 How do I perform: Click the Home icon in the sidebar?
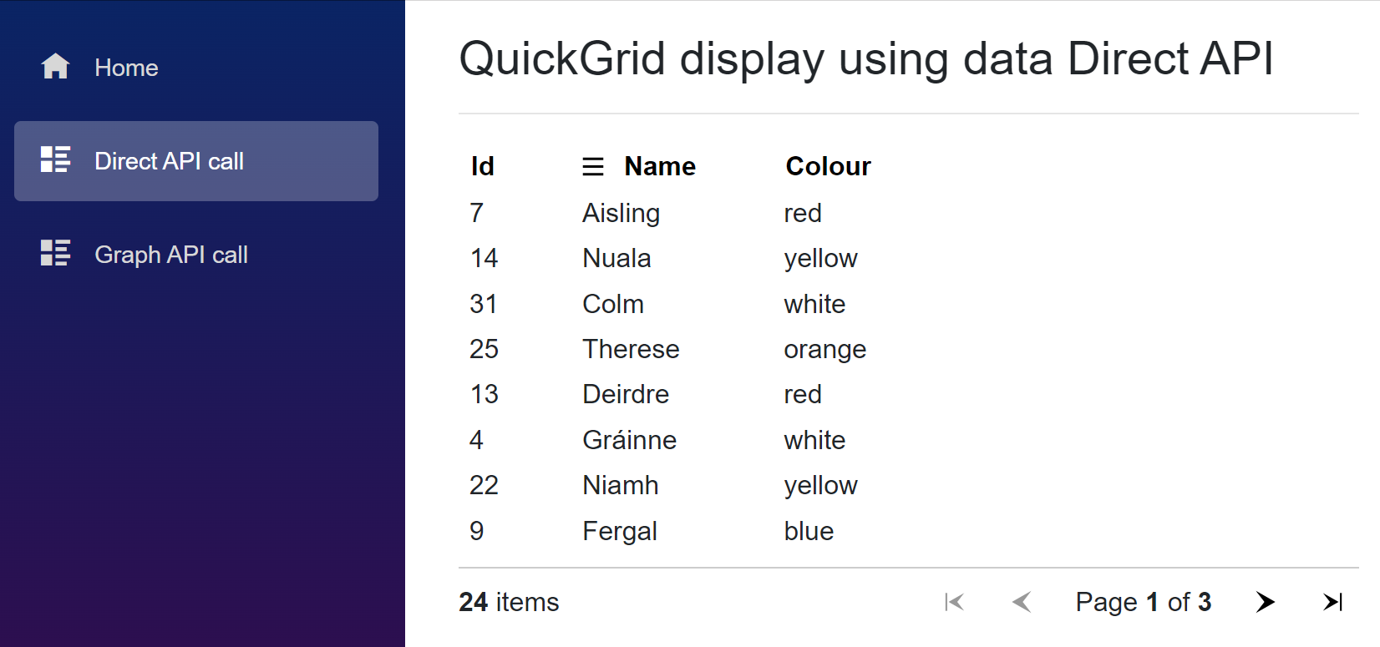pyautogui.click(x=55, y=67)
